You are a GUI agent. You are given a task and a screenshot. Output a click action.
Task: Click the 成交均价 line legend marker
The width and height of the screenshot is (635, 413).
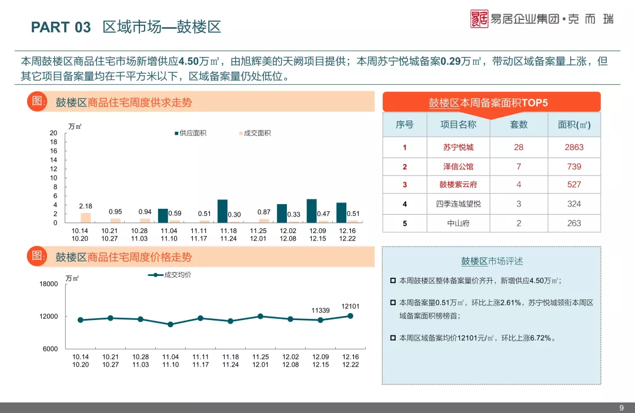155,275
